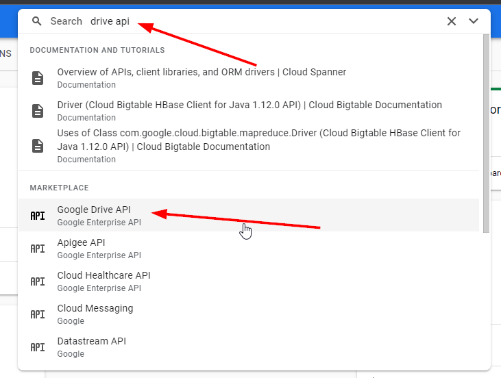
Task: Click the search magnifier icon
Action: pos(37,21)
